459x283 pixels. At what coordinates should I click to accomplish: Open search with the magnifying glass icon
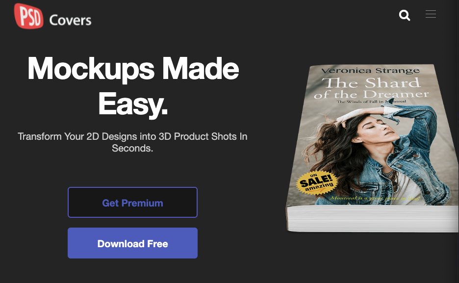(x=405, y=15)
